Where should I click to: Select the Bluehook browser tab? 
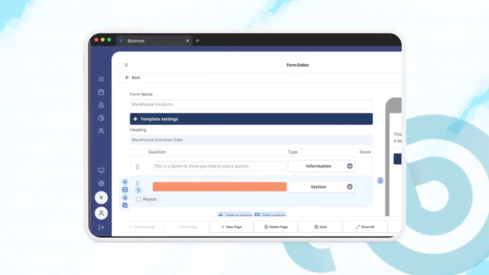coord(155,41)
